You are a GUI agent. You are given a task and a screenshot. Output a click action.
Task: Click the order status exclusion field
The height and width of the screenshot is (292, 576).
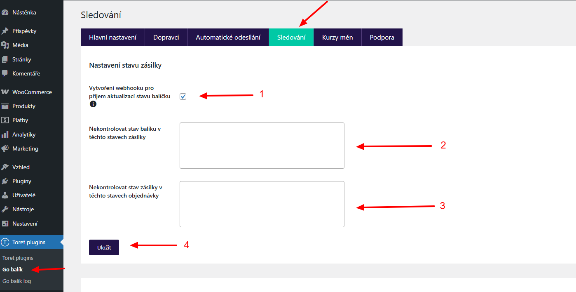coord(262,204)
